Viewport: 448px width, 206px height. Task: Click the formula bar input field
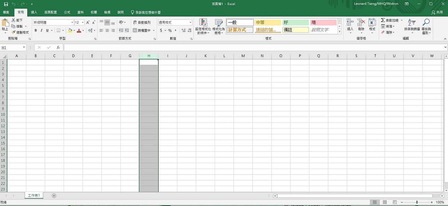[254, 47]
